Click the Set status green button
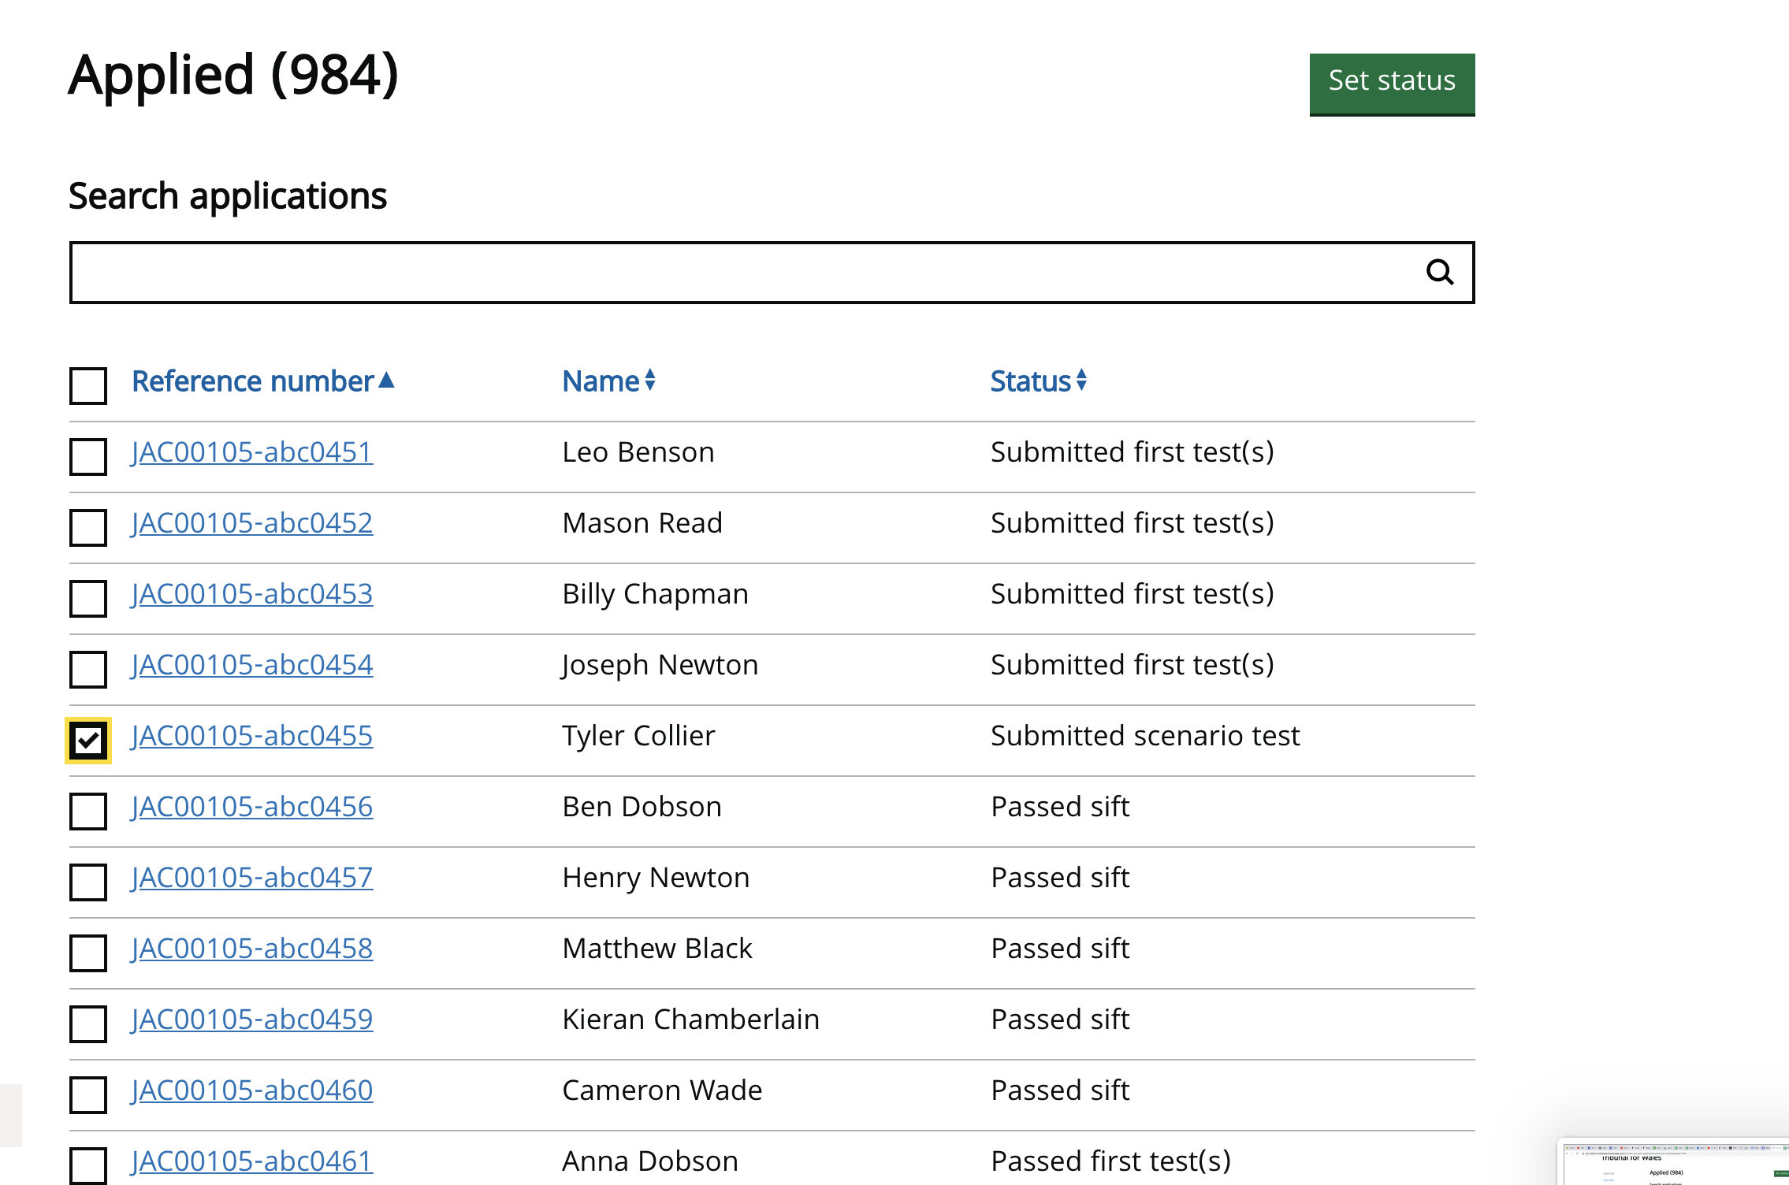The image size is (1789, 1185). tap(1391, 80)
